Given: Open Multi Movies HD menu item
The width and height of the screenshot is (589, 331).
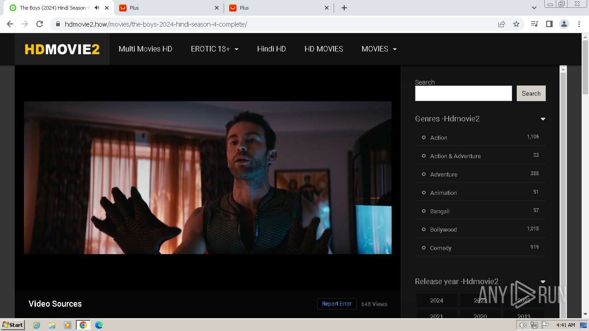Looking at the screenshot, I should (145, 49).
